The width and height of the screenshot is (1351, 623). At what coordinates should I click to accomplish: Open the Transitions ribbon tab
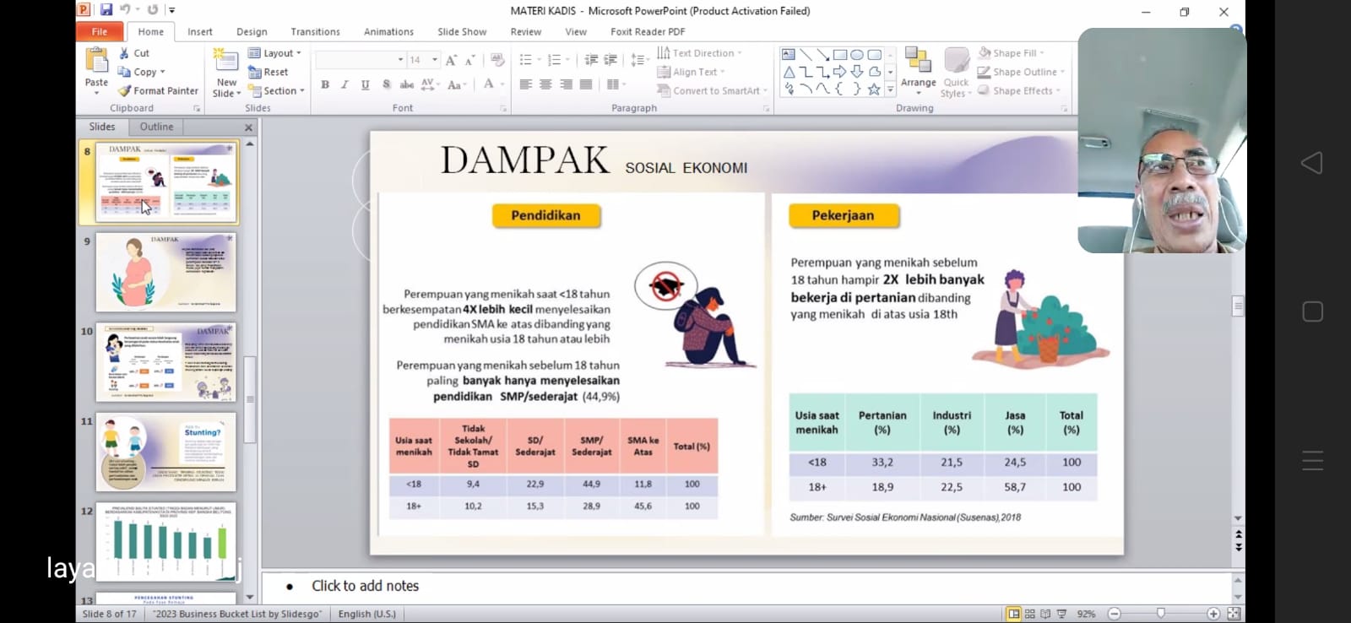315,32
